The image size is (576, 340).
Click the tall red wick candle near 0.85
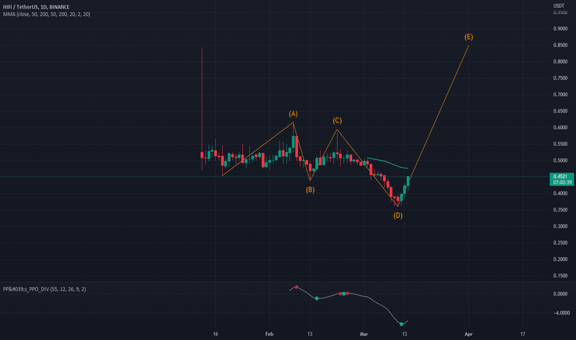(x=201, y=109)
